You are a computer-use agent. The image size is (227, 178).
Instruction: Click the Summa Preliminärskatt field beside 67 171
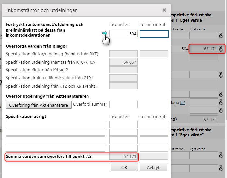(x=154, y=156)
